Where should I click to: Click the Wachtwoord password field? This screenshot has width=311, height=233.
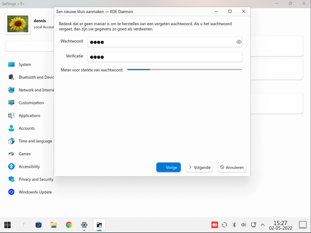165,42
